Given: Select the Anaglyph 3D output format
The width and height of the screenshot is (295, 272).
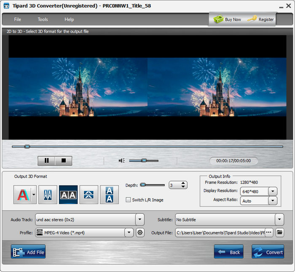Looking at the screenshot, I should pos(22,194).
